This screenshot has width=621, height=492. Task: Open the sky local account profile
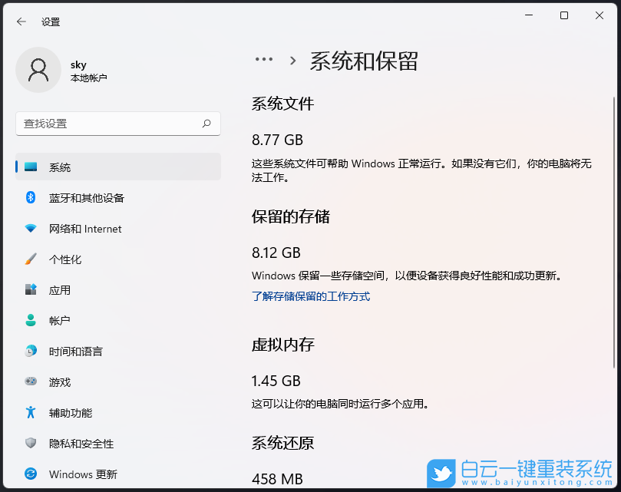click(x=78, y=70)
